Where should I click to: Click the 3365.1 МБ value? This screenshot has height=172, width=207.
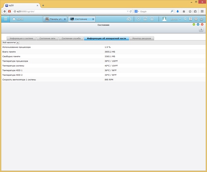(110, 56)
